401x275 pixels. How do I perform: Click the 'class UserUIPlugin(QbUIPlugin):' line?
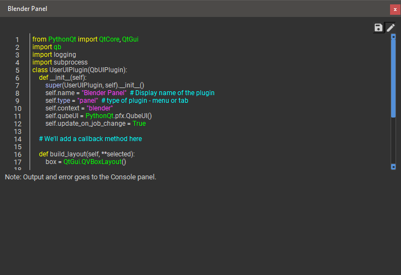point(79,70)
